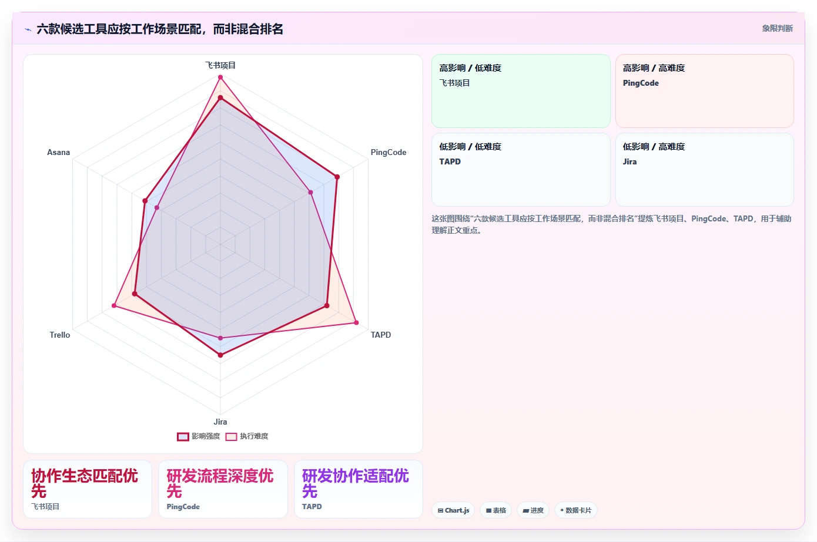
Task: Select the 高影响 / 低难度 quadrant card
Action: pos(521,91)
